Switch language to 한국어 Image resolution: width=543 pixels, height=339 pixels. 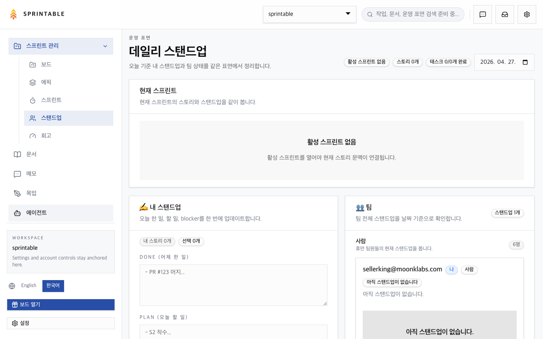(53, 286)
